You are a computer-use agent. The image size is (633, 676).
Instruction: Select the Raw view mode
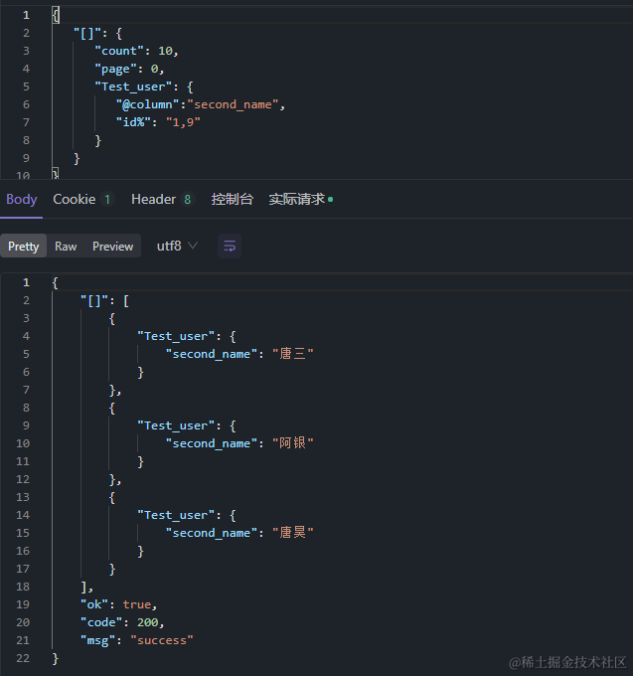click(x=66, y=247)
